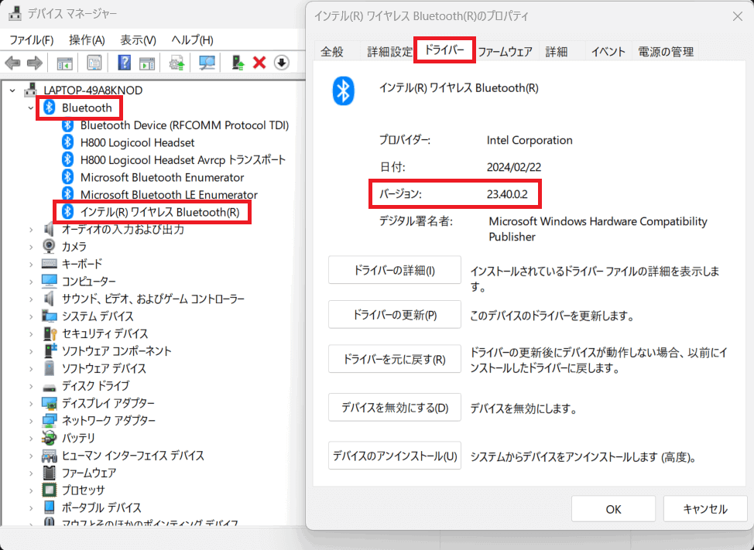This screenshot has width=754, height=550.
Task: Collapse the Bluetooth category in the tree
Action: (31, 108)
